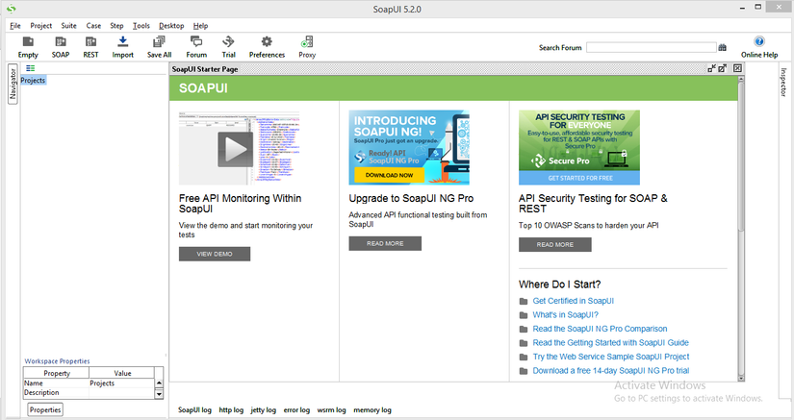Collapse the starter page to desktop icon

pyautogui.click(x=712, y=68)
